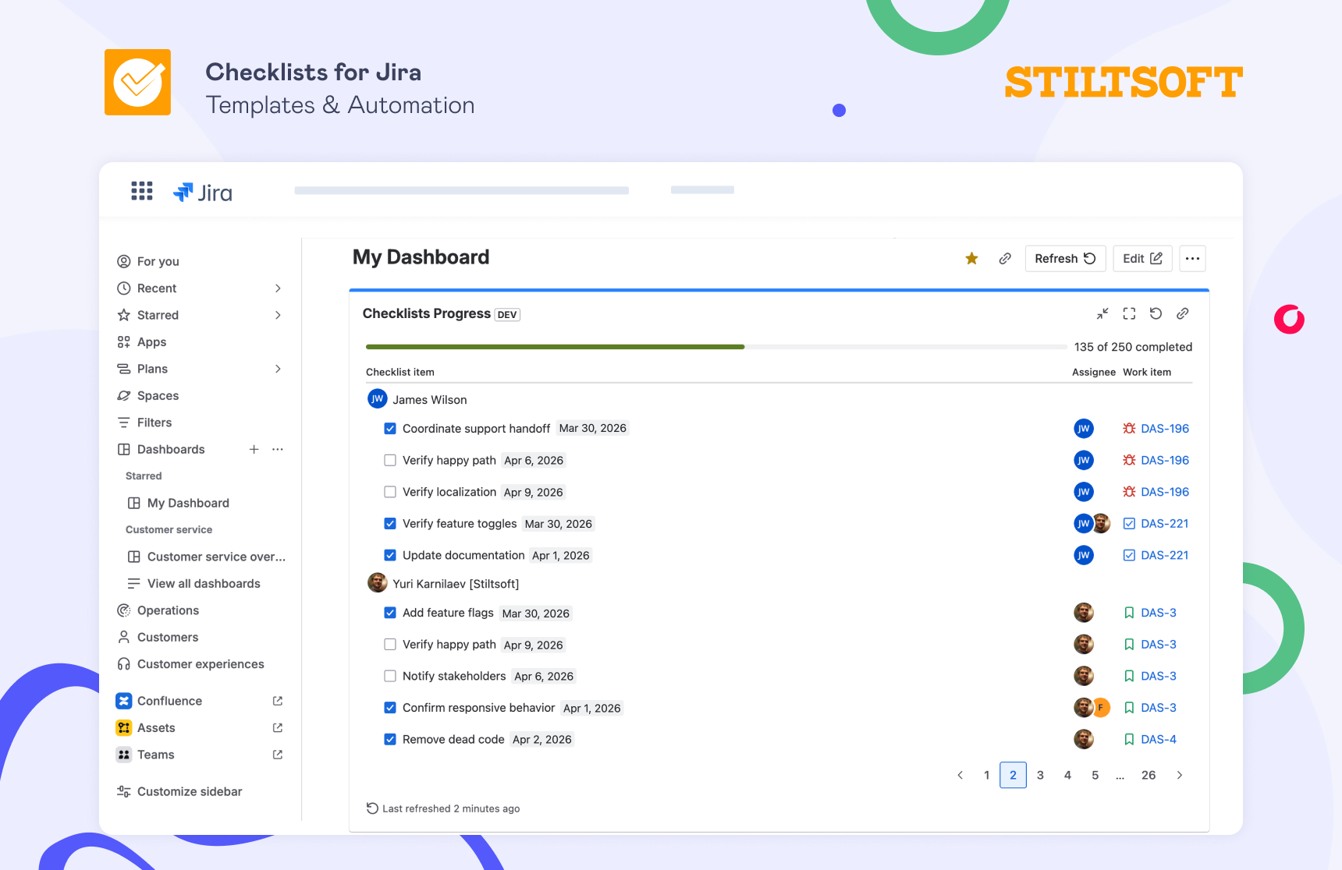Open the DAS-196 bug issue icon
This screenshot has height=870, width=1342.
[x=1130, y=428]
